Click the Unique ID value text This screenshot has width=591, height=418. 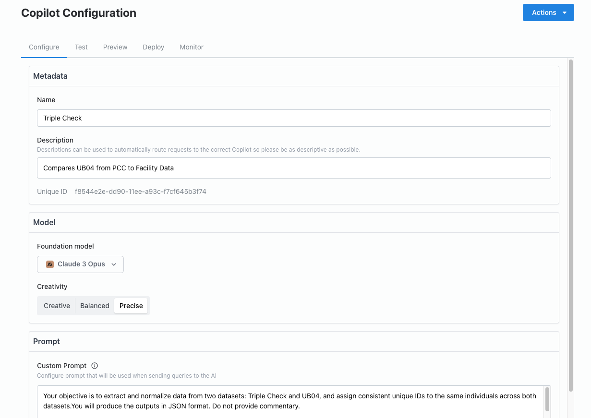coord(140,191)
